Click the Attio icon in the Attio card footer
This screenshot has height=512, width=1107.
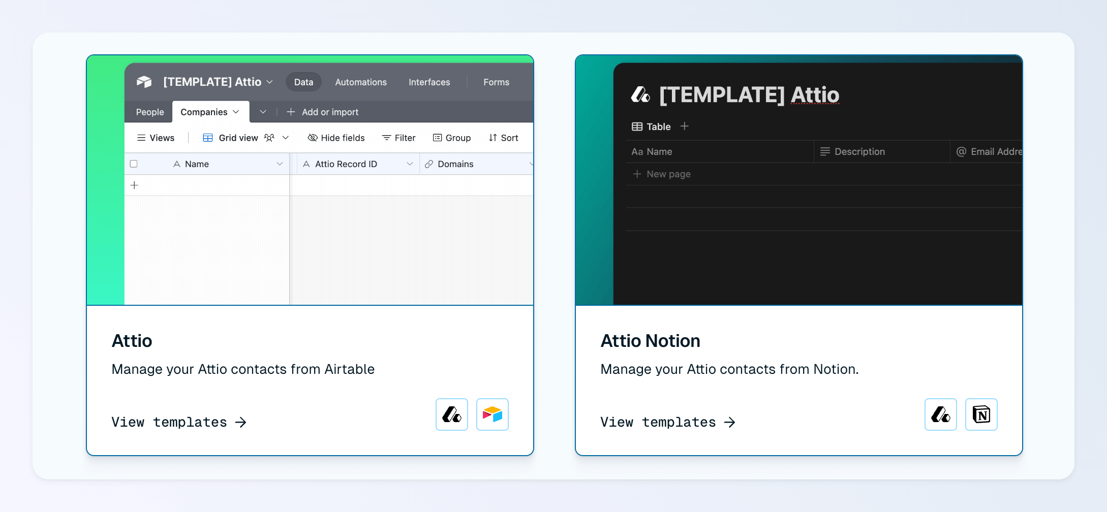452,414
